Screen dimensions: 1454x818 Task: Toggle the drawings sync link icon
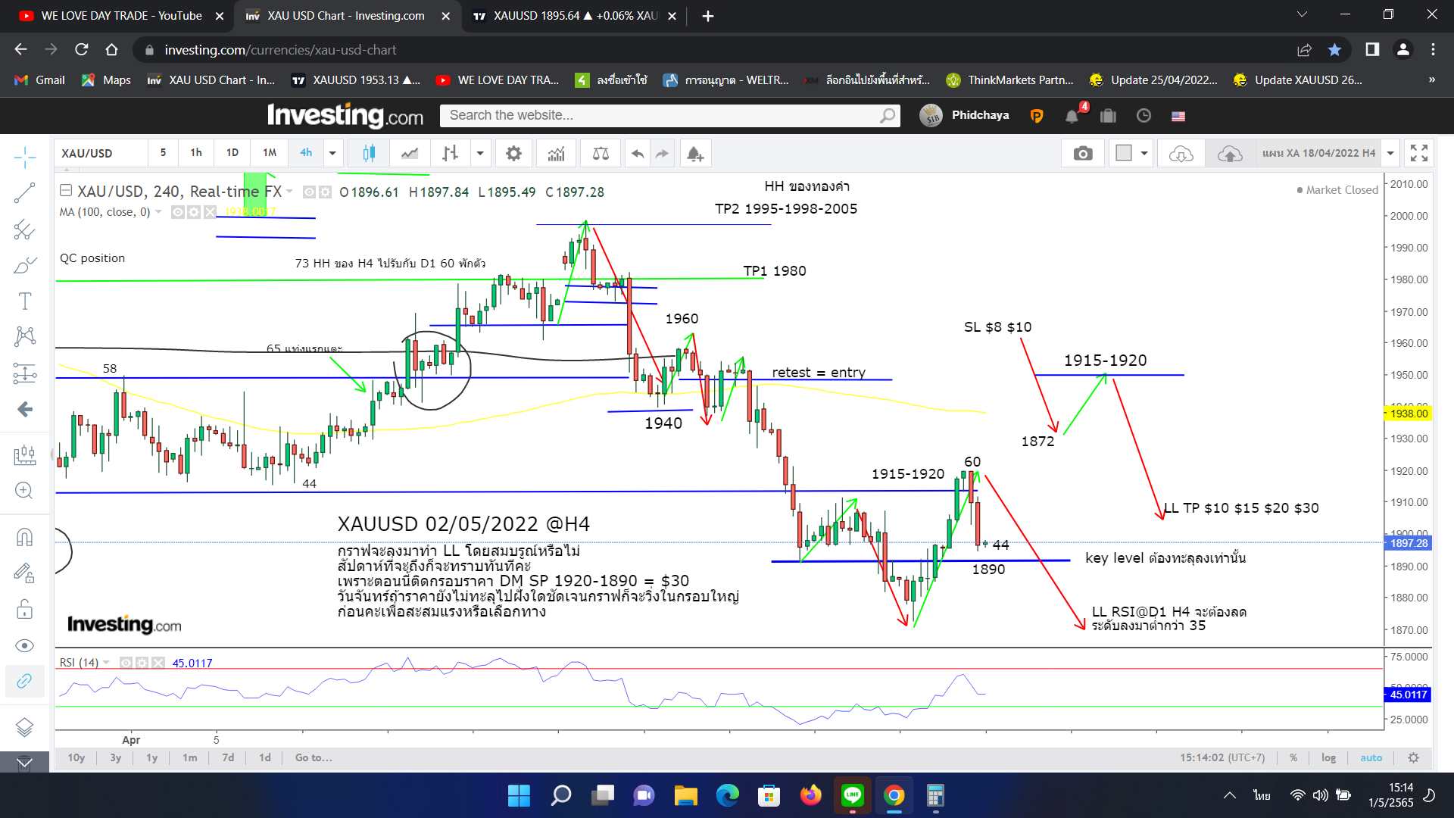click(x=24, y=681)
